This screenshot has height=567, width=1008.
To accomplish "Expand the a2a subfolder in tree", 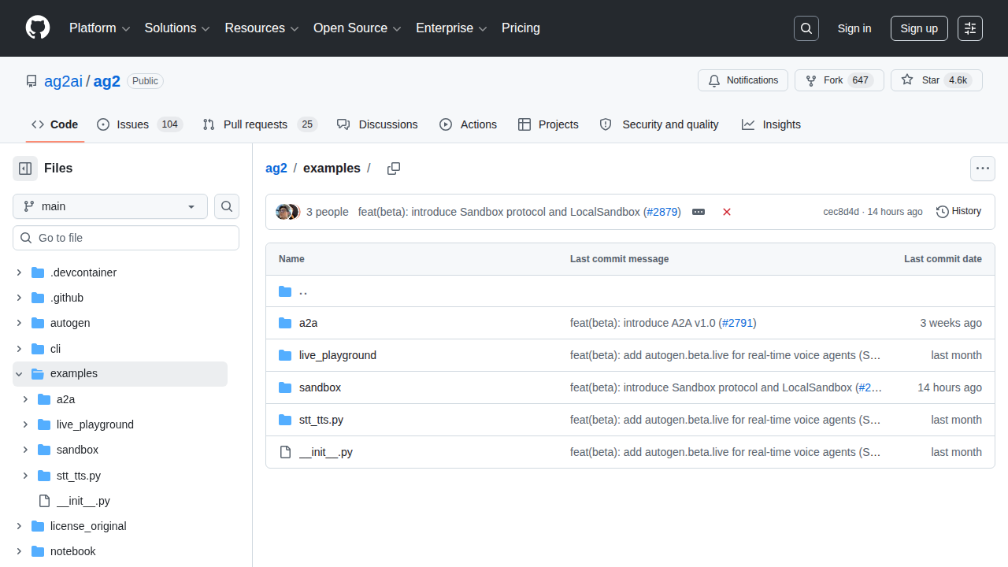I will tap(25, 399).
